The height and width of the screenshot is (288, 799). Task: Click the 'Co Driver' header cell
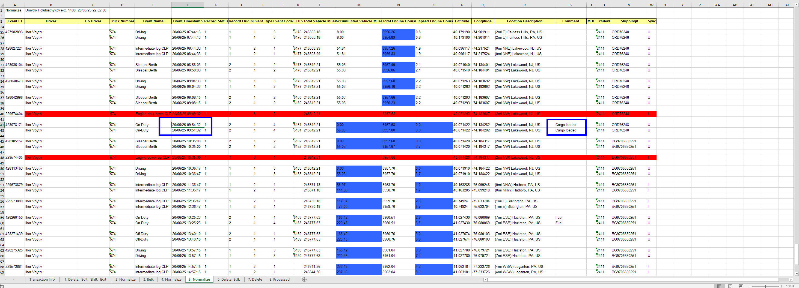pos(93,21)
